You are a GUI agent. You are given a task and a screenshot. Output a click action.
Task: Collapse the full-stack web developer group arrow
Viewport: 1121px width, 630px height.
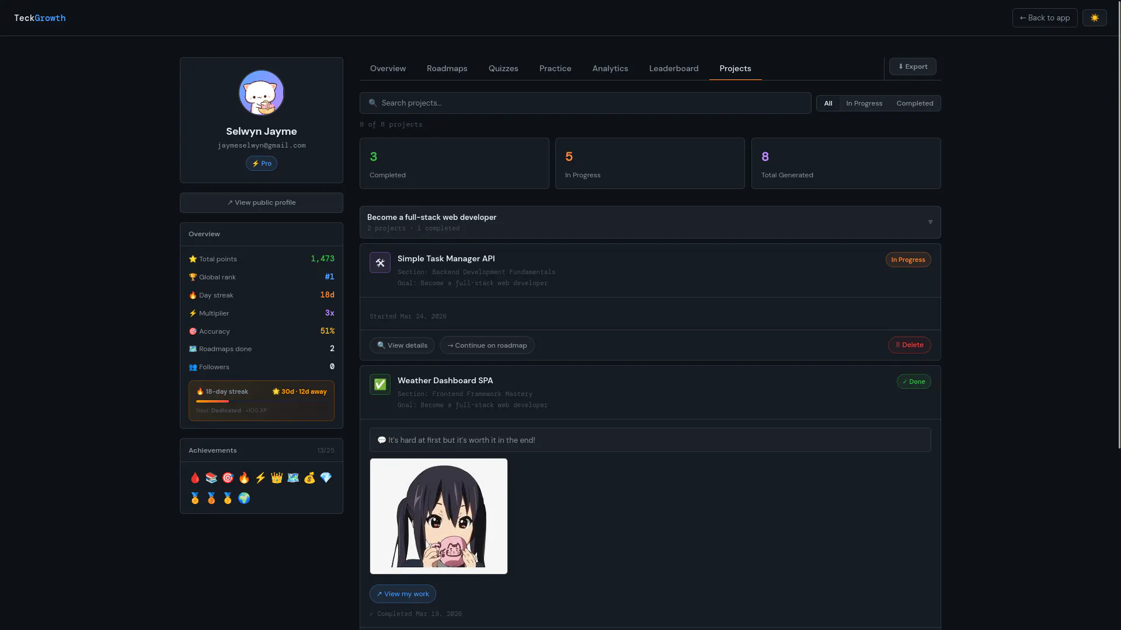(930, 222)
